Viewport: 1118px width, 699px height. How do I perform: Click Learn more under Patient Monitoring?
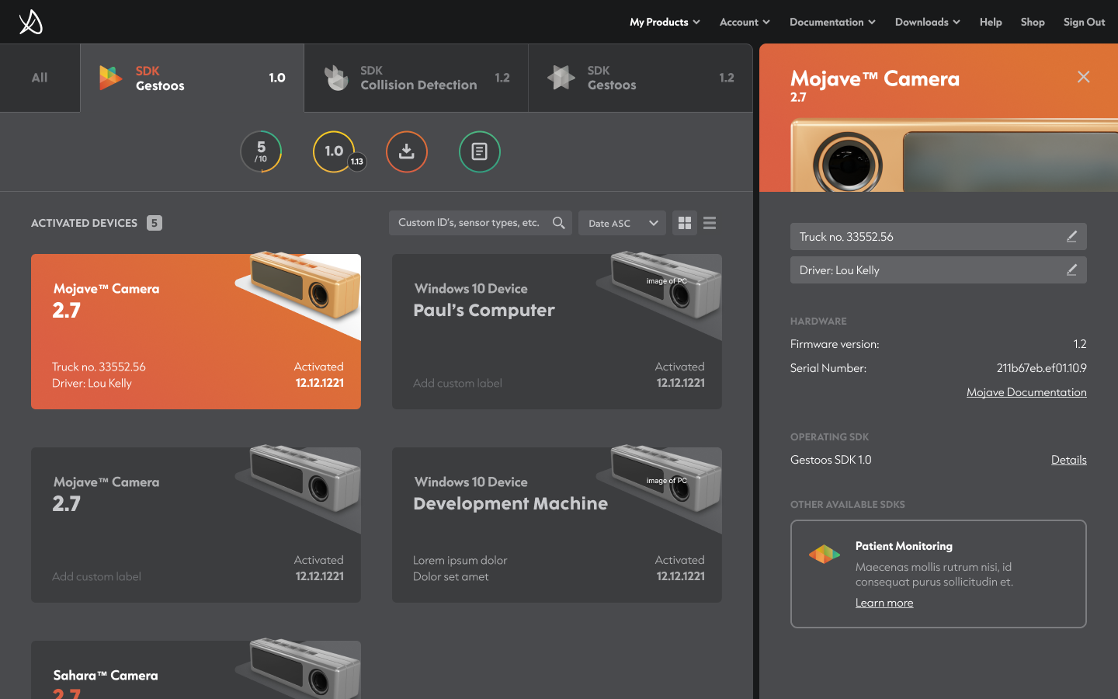[884, 603]
